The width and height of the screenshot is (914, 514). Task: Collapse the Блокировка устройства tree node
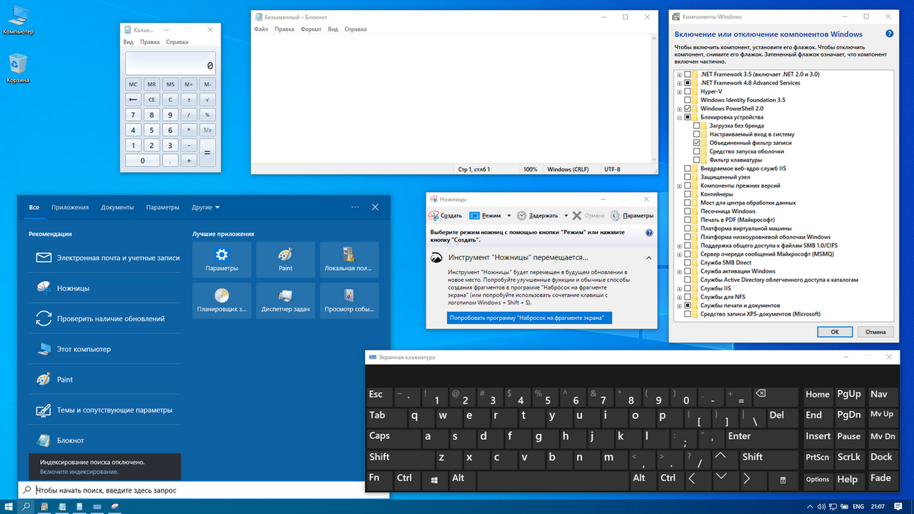[x=679, y=117]
